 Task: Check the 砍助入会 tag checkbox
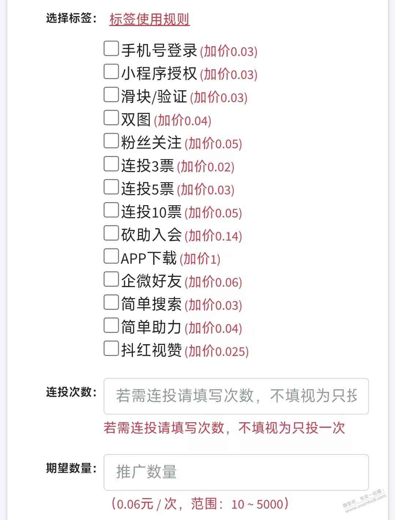111,233
